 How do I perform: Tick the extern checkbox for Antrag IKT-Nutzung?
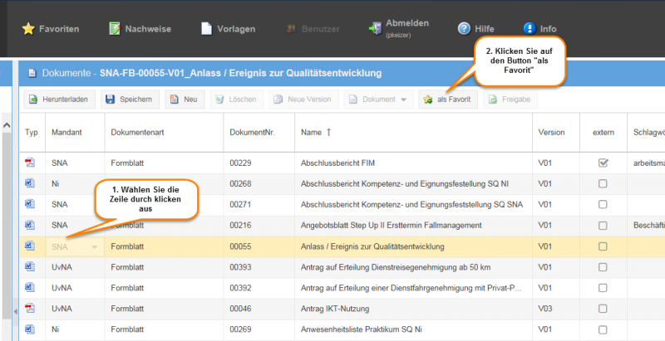[x=603, y=309]
